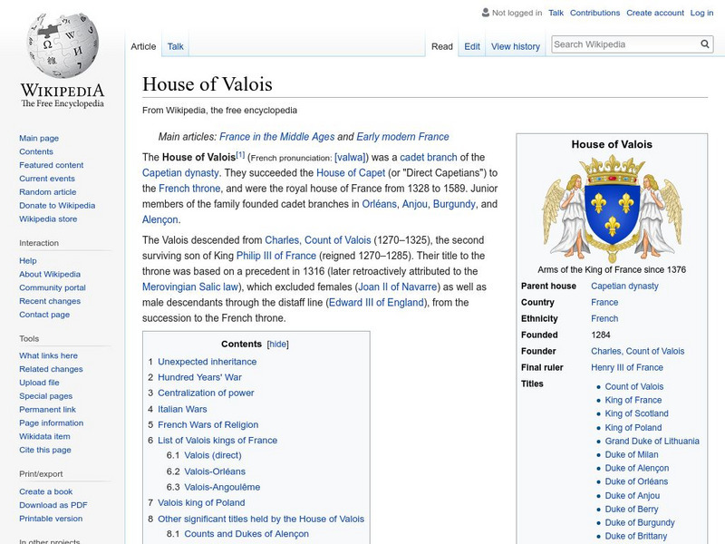The height and width of the screenshot is (544, 725).
Task: Open the Edit tab
Action: pos(472,46)
